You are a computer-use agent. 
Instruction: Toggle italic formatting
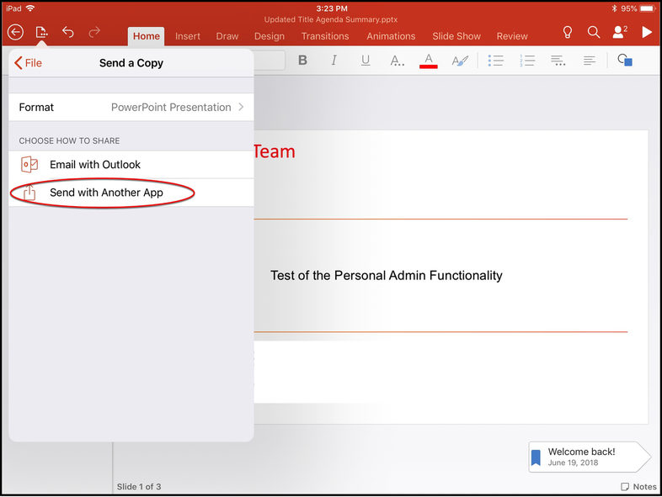pos(334,61)
